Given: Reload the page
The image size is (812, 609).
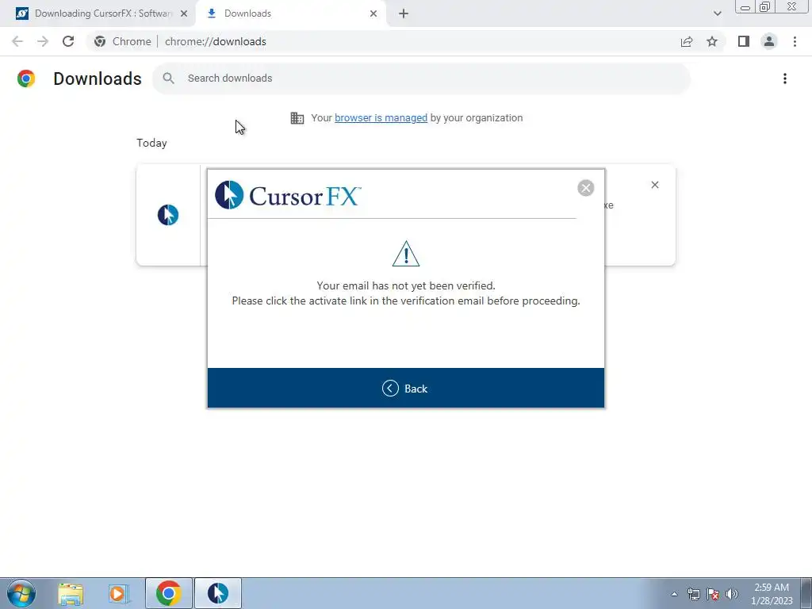Looking at the screenshot, I should pyautogui.click(x=68, y=41).
